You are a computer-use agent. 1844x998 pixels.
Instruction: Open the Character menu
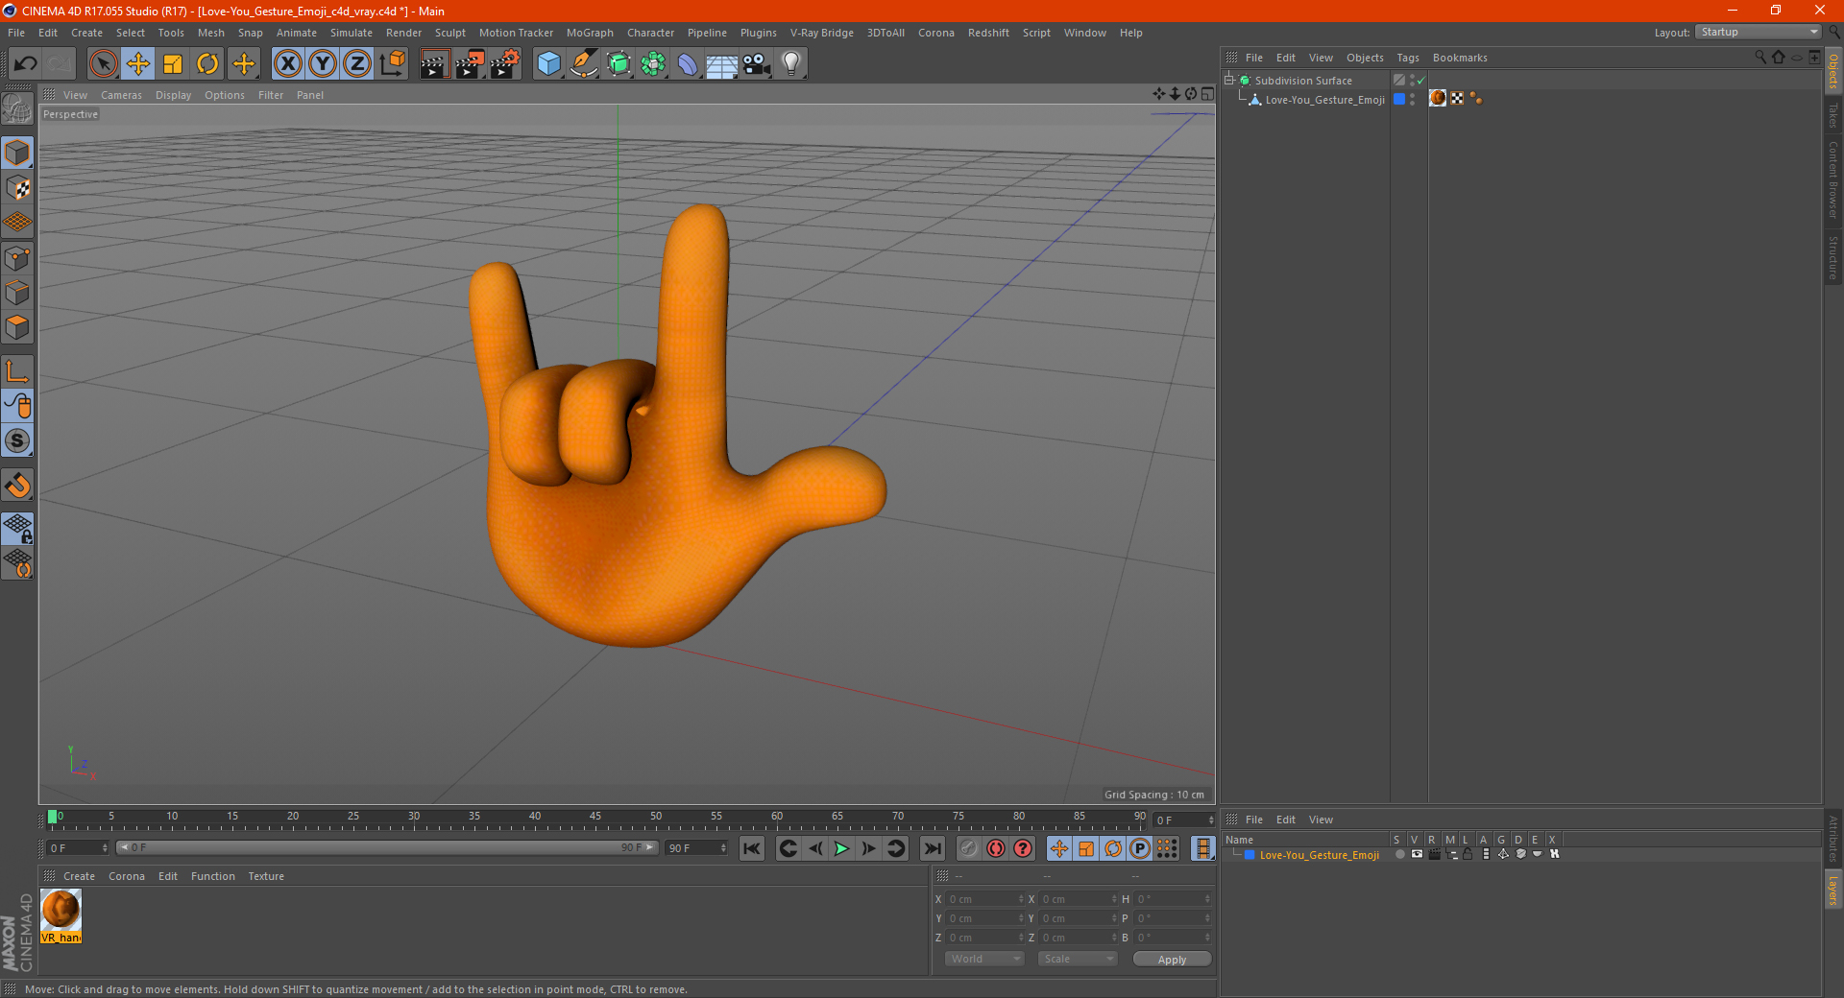click(650, 33)
